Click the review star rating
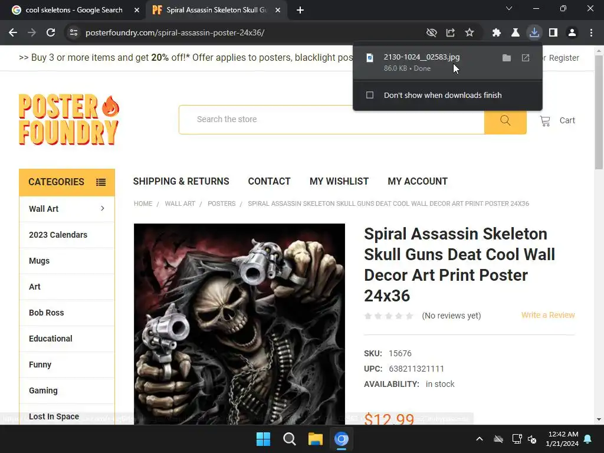604x453 pixels. pyautogui.click(x=389, y=316)
